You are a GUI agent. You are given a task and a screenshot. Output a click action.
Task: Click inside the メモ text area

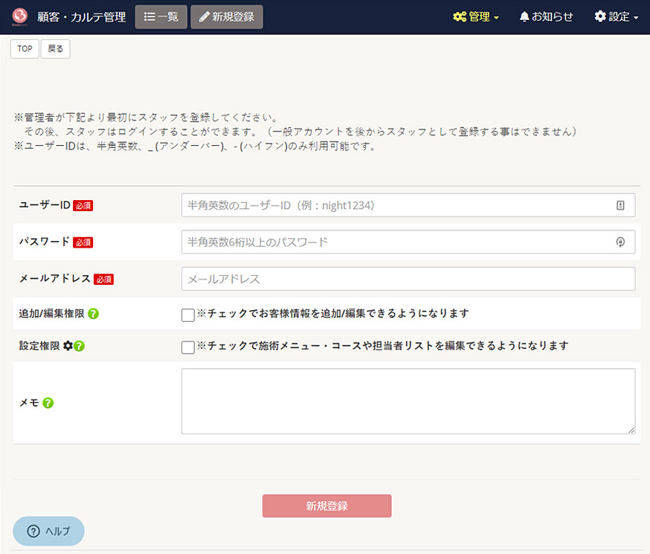(x=408, y=401)
